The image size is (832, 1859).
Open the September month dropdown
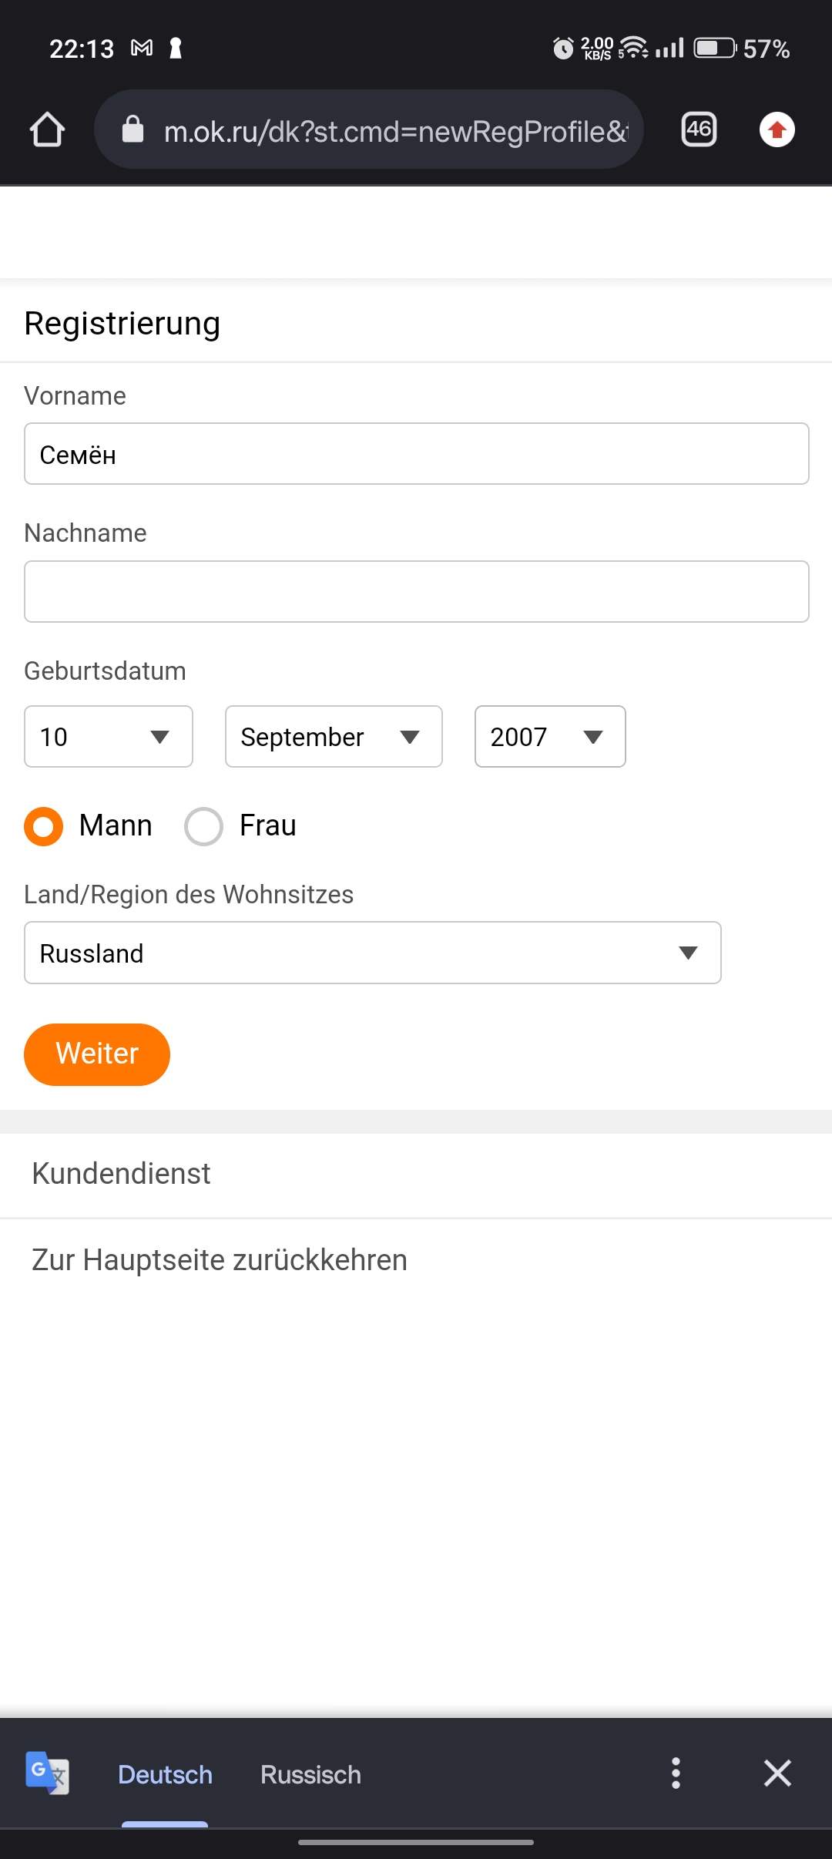pos(334,737)
